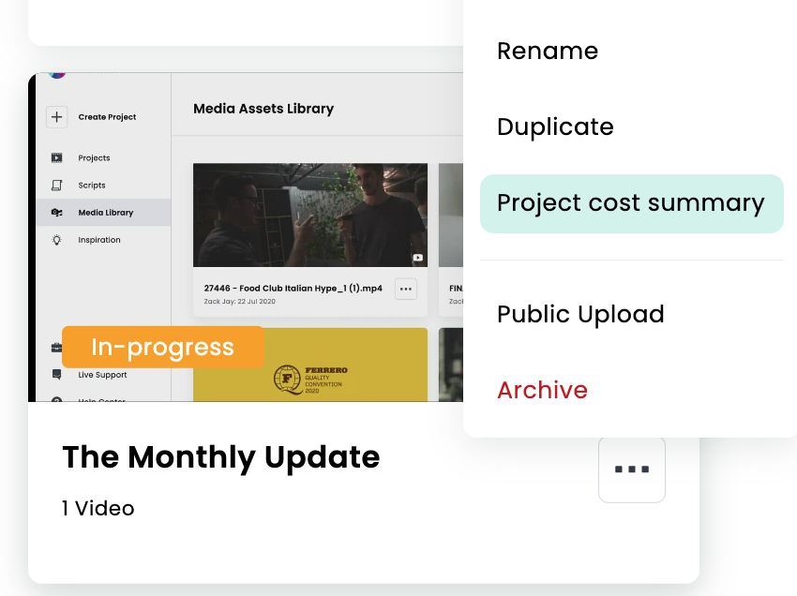797x596 pixels.
Task: Choose Rename from the context menu
Action: click(548, 51)
